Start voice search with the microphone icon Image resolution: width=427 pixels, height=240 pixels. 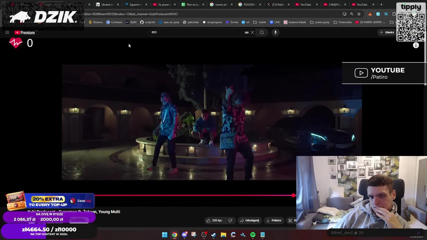pyautogui.click(x=275, y=32)
